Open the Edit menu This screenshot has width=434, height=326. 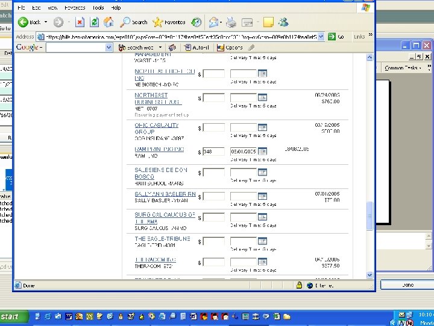[x=36, y=8]
